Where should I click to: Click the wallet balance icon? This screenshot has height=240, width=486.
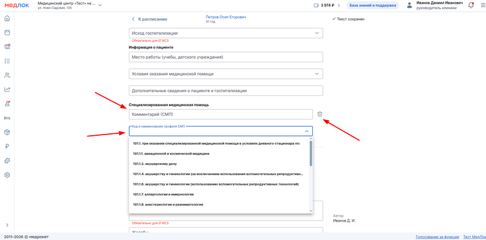(316, 5)
